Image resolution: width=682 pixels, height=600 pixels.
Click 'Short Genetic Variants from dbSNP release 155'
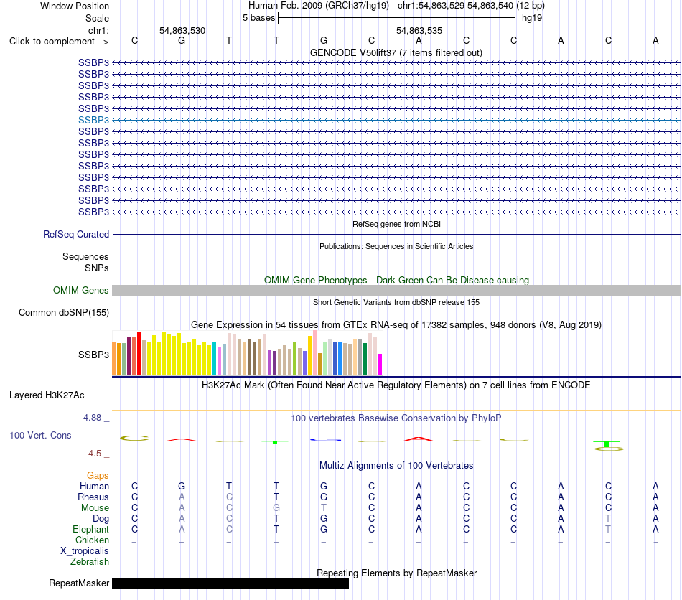click(396, 303)
